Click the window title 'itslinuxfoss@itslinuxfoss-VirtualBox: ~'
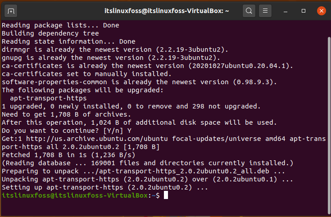331x217 pixels. coord(167,11)
